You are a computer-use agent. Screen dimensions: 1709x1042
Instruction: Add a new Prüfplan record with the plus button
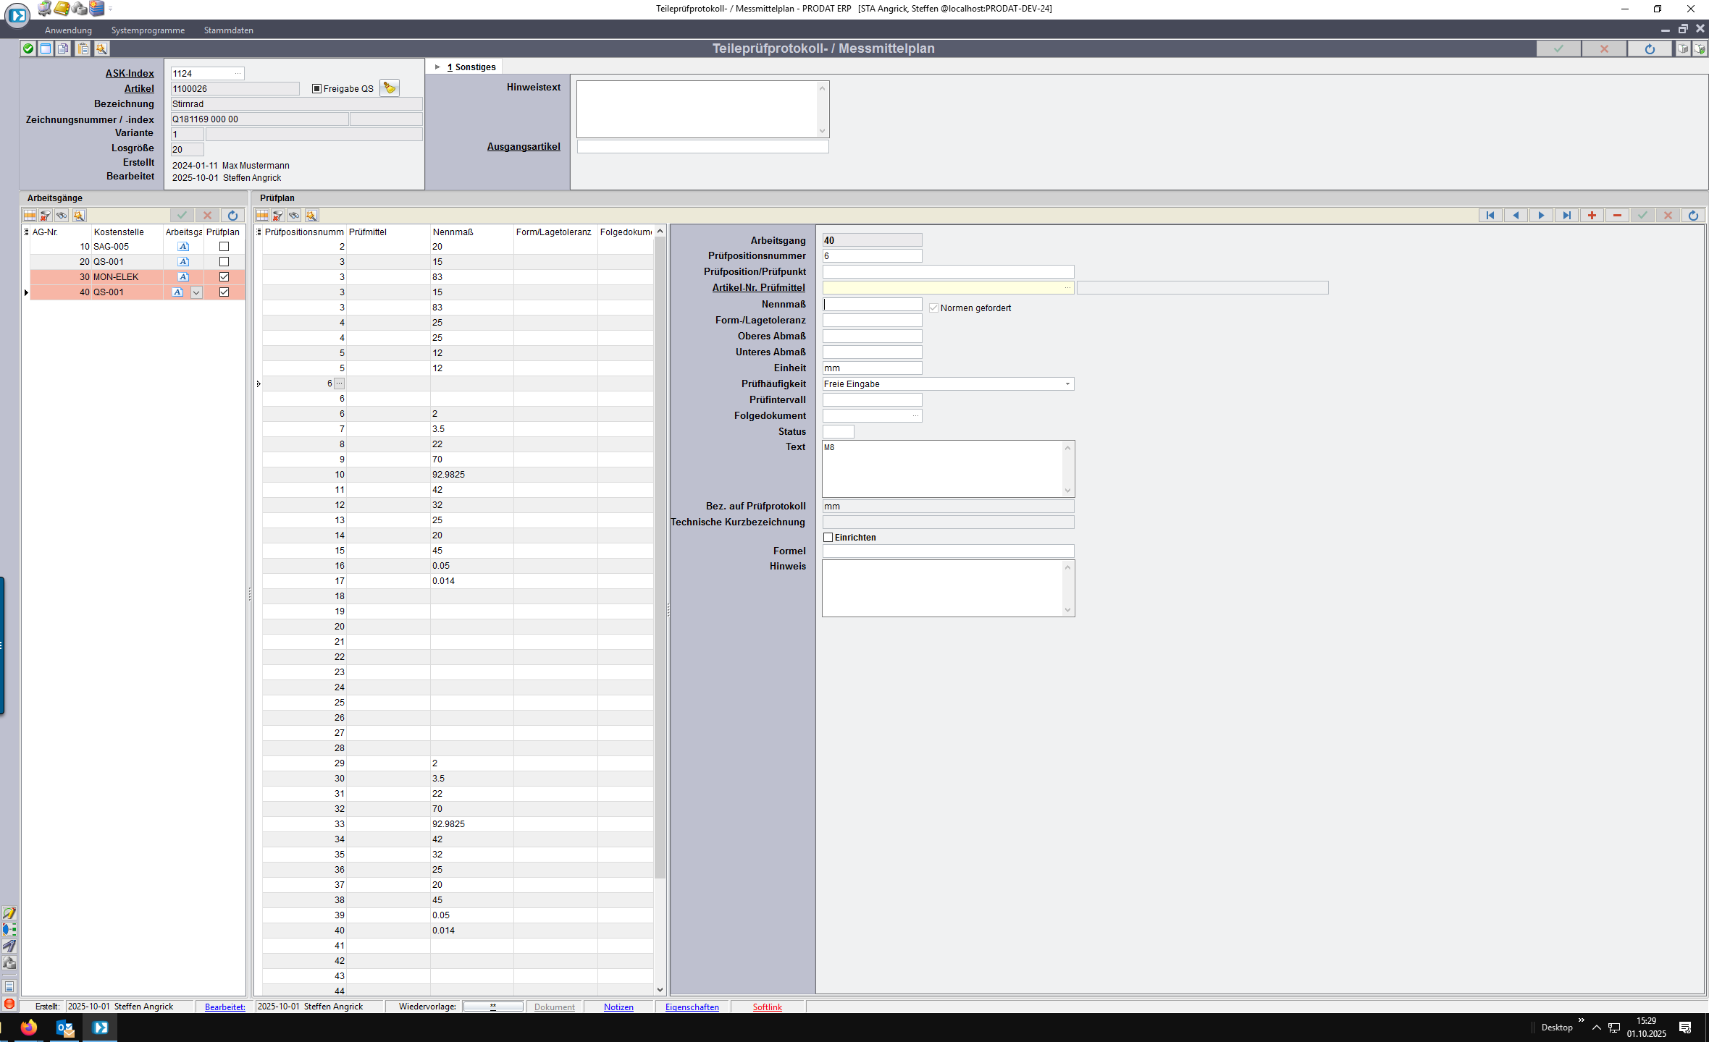pyautogui.click(x=1592, y=215)
